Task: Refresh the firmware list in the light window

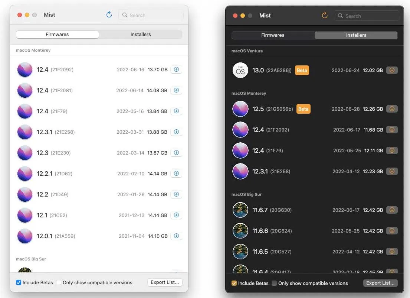Action: pos(109,14)
